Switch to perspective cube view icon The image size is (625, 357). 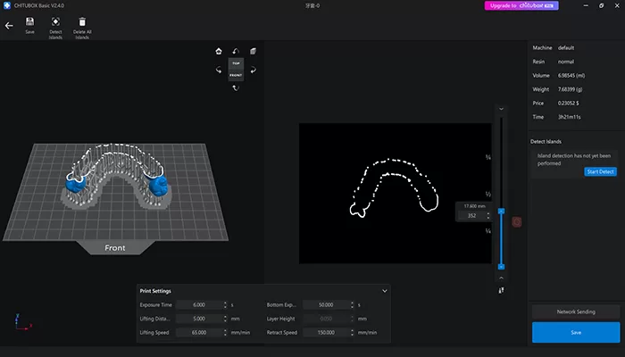coord(253,51)
